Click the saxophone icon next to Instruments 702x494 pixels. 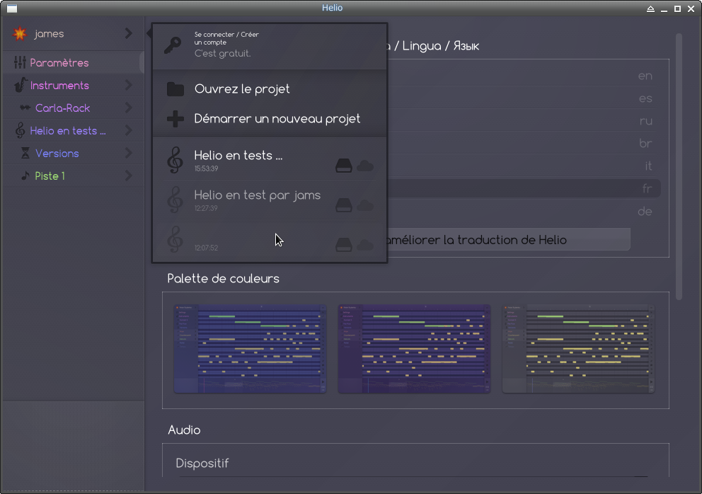pyautogui.click(x=20, y=85)
